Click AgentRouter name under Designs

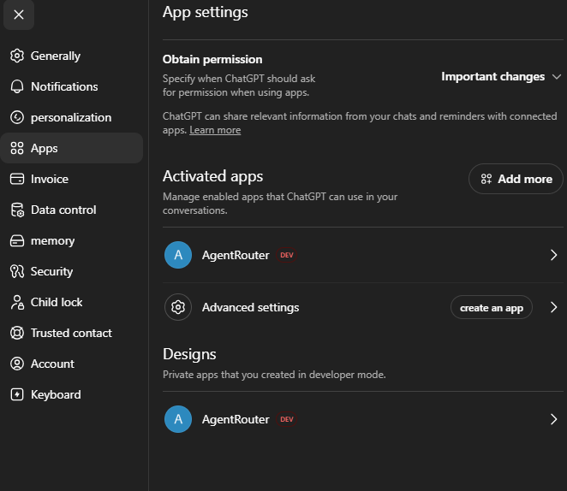click(x=236, y=419)
